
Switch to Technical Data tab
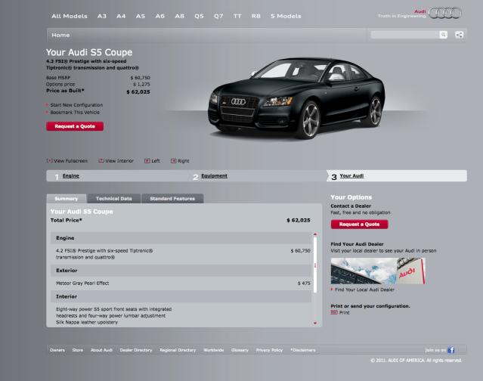[114, 199]
